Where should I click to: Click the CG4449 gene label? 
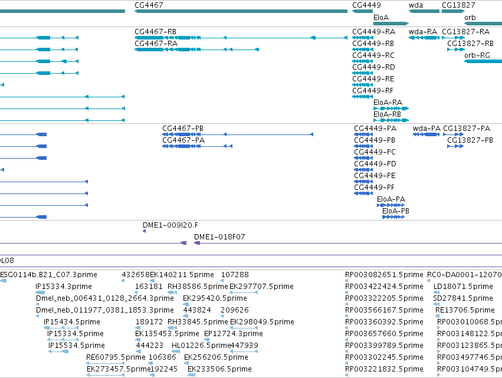pos(366,5)
